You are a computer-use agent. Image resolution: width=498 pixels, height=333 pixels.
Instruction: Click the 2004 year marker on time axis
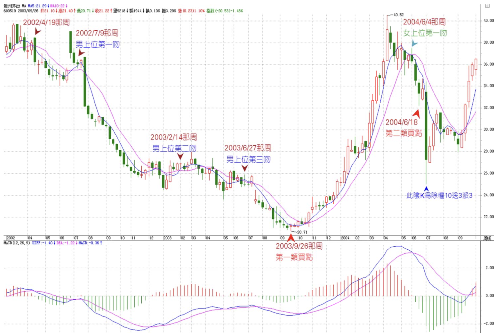click(345, 238)
